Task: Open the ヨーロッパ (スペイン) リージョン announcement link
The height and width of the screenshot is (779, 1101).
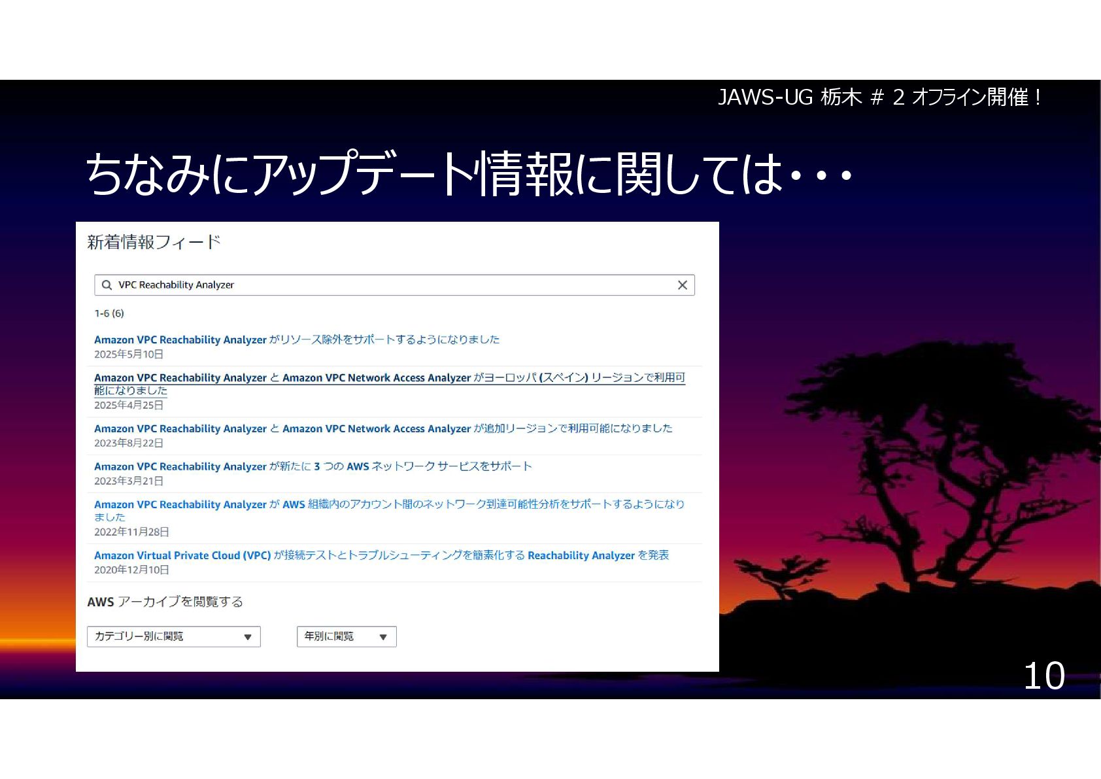Action: point(390,384)
